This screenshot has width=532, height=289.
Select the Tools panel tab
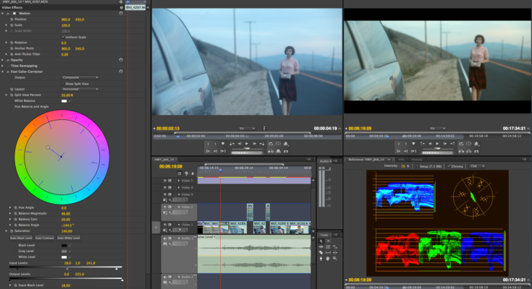(324, 235)
